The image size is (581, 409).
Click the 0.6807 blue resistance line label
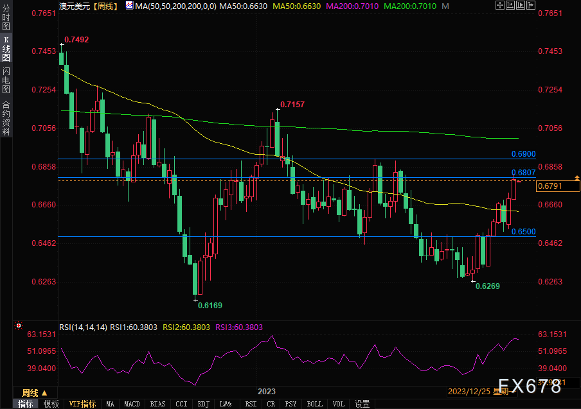point(523,172)
